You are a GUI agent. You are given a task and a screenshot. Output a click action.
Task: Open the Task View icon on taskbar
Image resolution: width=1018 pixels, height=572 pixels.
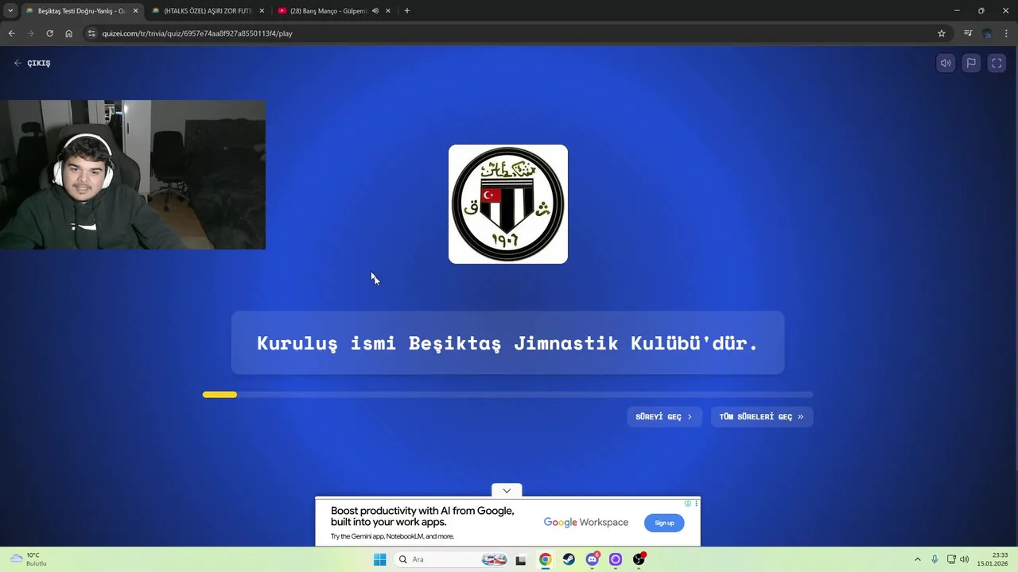coord(521,559)
